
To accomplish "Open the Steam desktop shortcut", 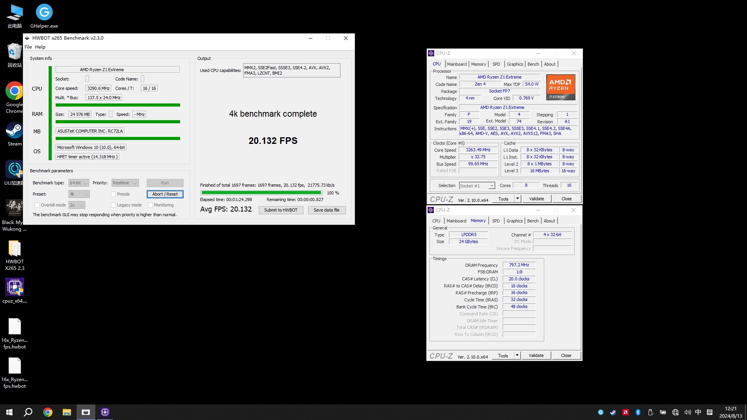I will click(x=14, y=134).
